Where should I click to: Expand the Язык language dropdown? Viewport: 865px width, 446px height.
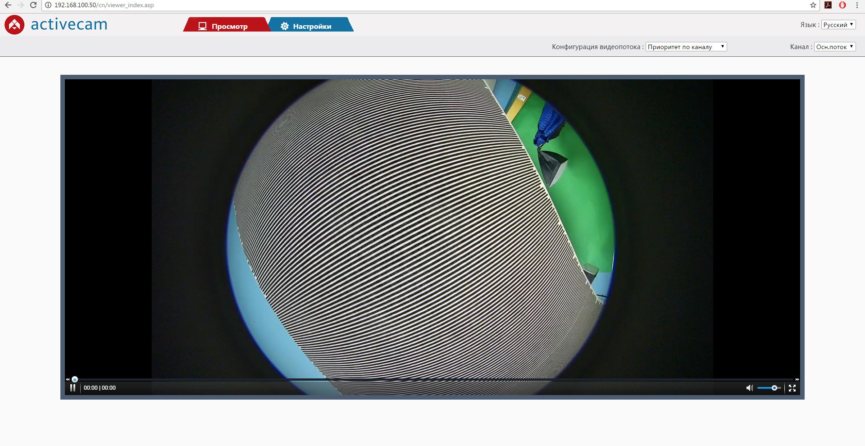pos(838,25)
